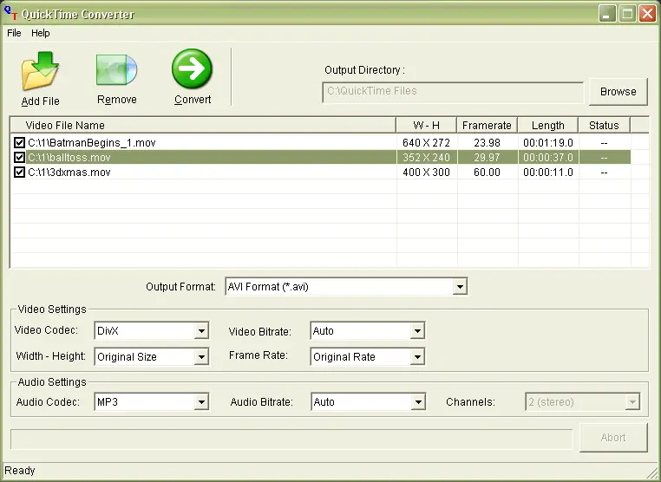Open the Output Format dropdown
This screenshot has height=482, width=661.
tap(460, 287)
